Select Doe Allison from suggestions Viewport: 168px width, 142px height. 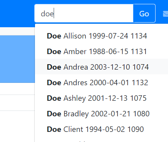(x=101, y=36)
